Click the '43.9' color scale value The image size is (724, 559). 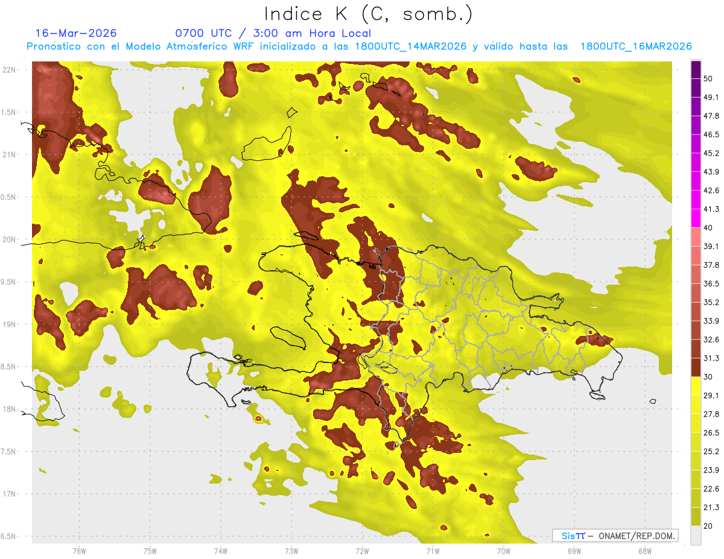pyautogui.click(x=711, y=172)
